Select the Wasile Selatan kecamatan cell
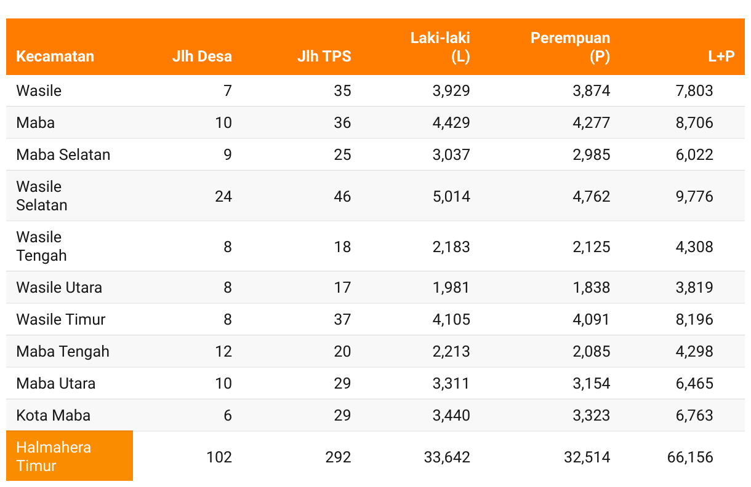 coord(42,196)
